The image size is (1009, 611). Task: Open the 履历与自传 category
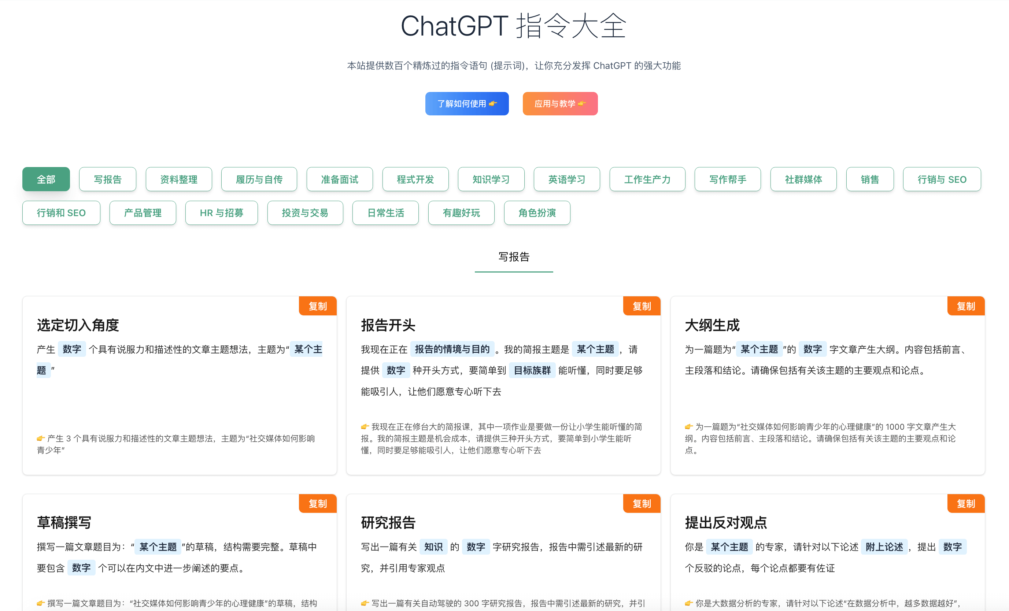click(259, 179)
